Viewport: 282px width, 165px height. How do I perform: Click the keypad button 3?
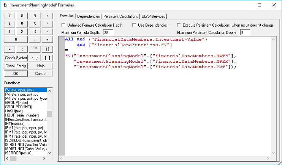(x=35, y=31)
